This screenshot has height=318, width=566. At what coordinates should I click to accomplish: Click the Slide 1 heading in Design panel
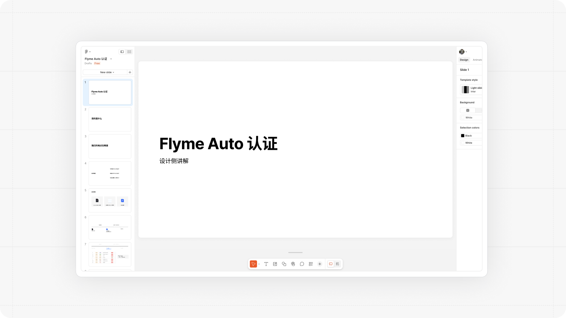(464, 70)
